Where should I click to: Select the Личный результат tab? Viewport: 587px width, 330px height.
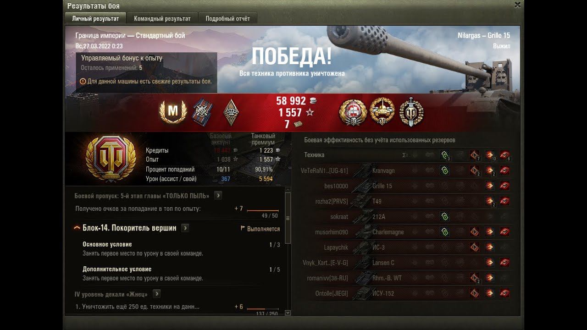[95, 19]
